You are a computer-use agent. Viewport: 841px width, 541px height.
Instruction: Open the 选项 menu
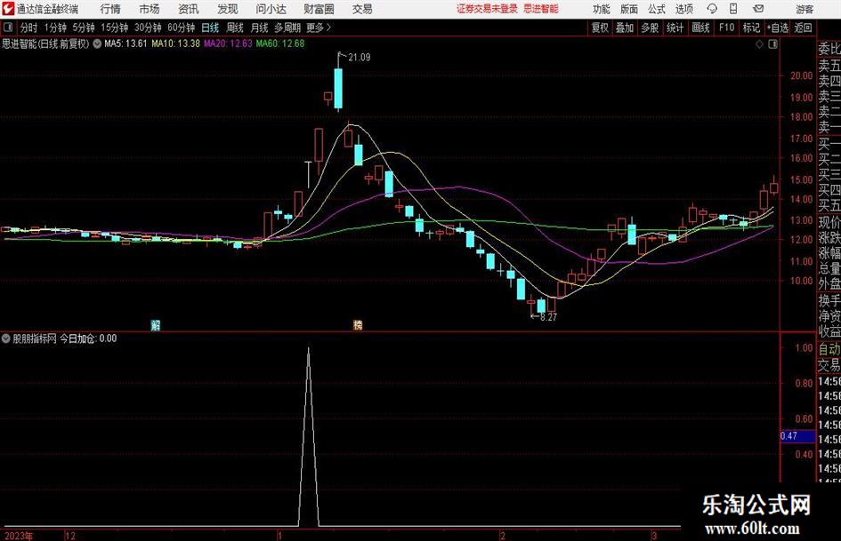click(x=683, y=9)
